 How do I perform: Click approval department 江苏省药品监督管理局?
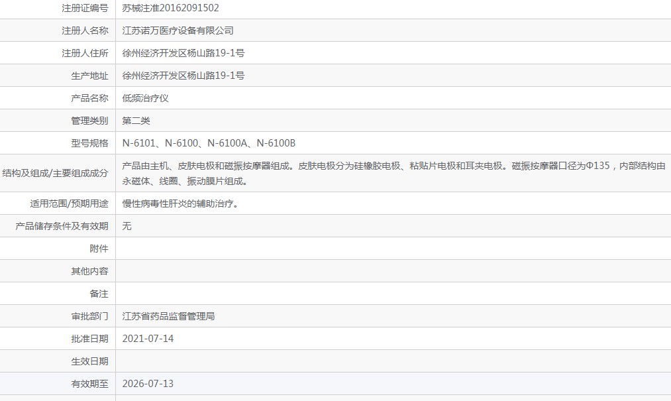(x=168, y=316)
